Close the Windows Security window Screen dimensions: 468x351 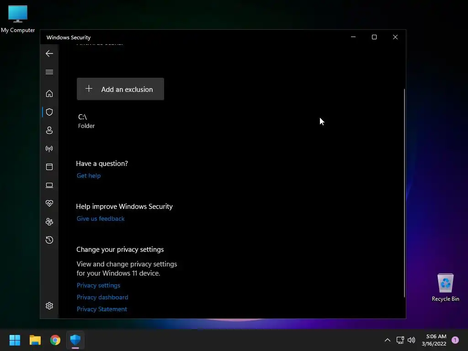[x=395, y=37]
